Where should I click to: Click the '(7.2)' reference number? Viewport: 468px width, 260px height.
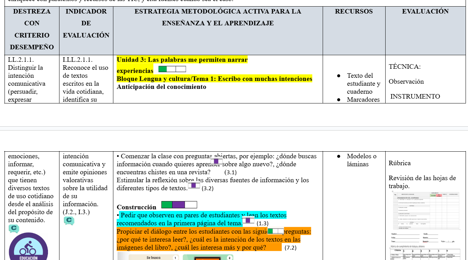point(290,248)
